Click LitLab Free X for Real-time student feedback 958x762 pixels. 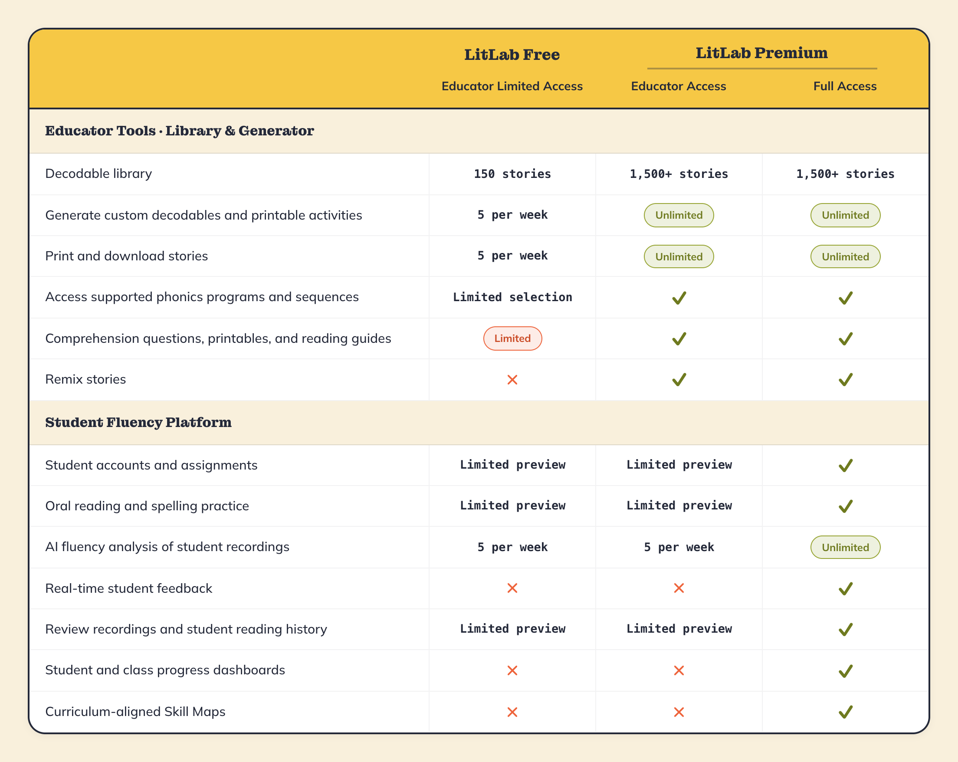point(512,588)
